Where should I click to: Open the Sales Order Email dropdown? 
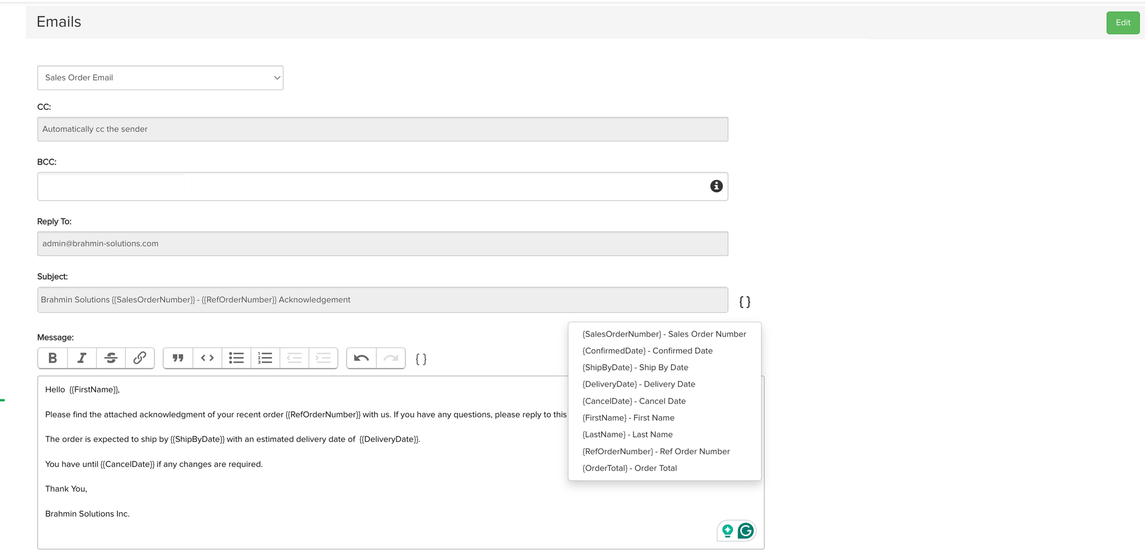[x=160, y=78]
